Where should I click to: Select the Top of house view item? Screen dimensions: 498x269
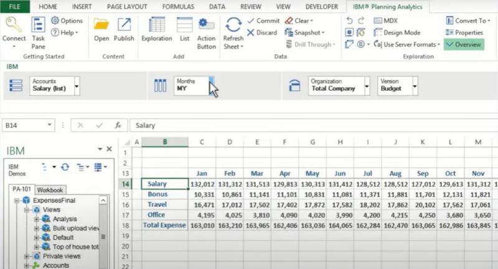75,247
